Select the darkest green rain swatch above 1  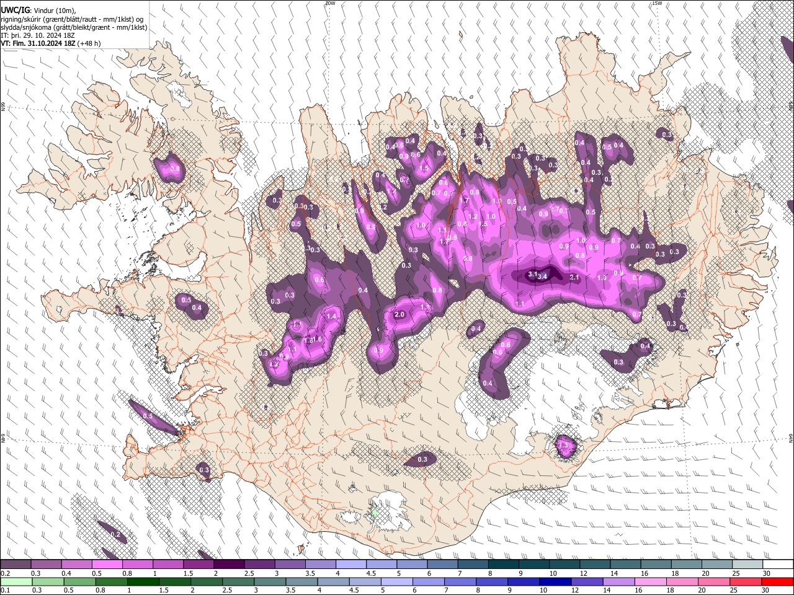point(143,581)
